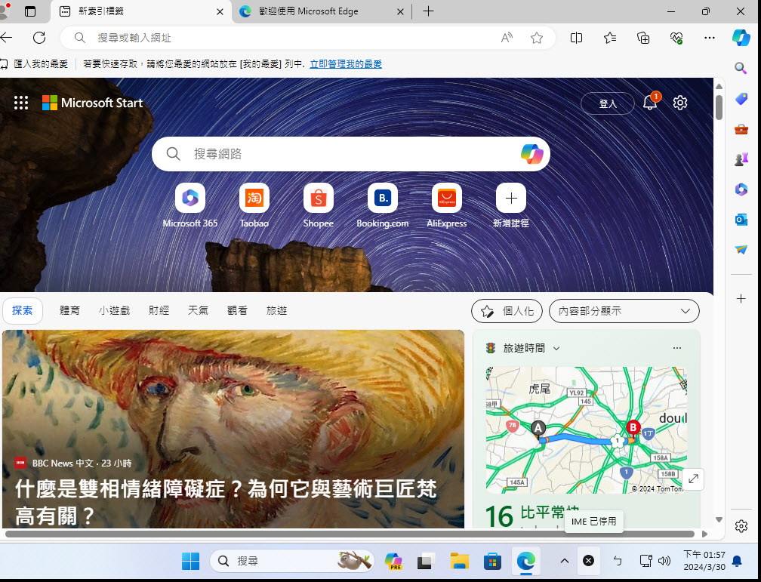The height and width of the screenshot is (582, 761).
Task: Add this page to favorites star
Action: [x=536, y=38]
